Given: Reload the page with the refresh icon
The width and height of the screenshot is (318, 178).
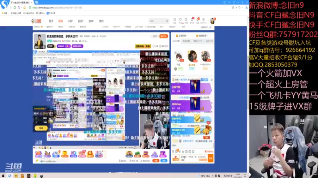Looking at the screenshot, I should [15, 8].
